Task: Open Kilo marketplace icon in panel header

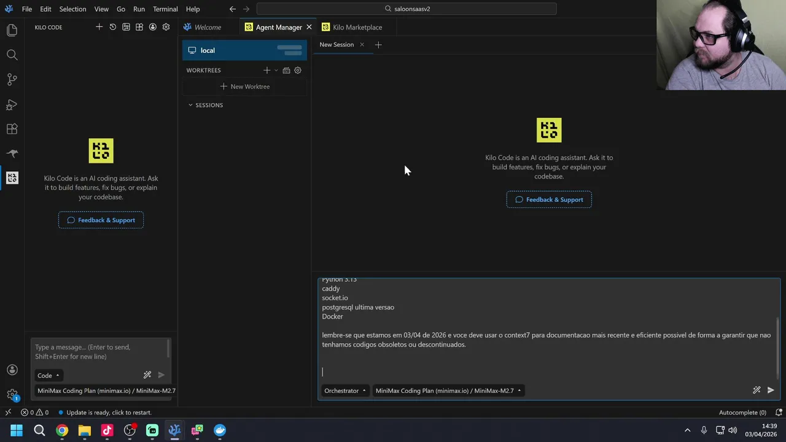Action: [139, 27]
